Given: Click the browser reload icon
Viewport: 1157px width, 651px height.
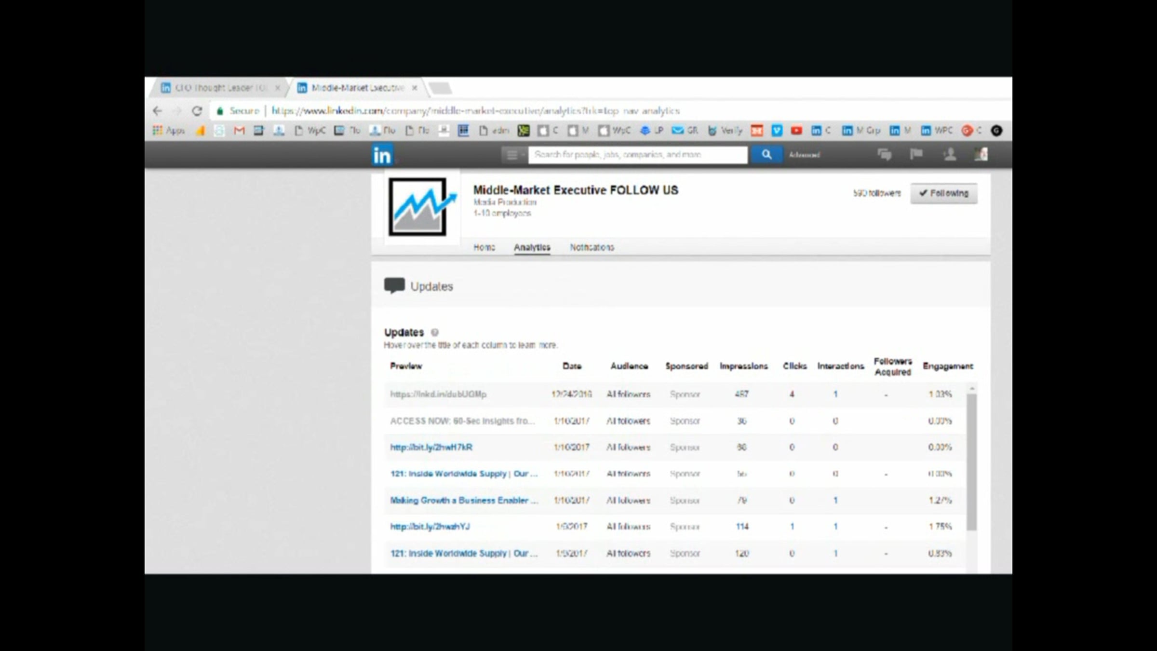Looking at the screenshot, I should tap(197, 111).
